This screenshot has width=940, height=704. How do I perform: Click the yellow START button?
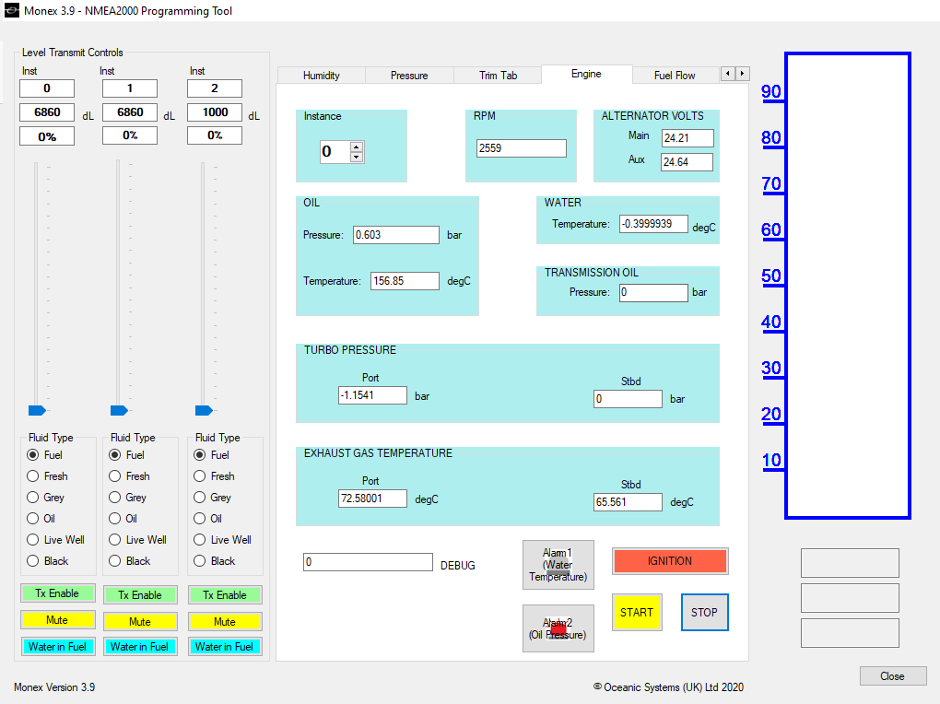click(x=637, y=612)
